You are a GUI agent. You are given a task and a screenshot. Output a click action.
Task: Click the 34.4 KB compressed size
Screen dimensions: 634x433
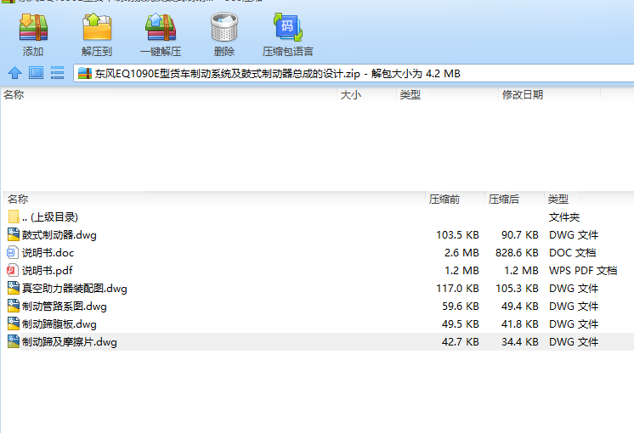coord(519,341)
